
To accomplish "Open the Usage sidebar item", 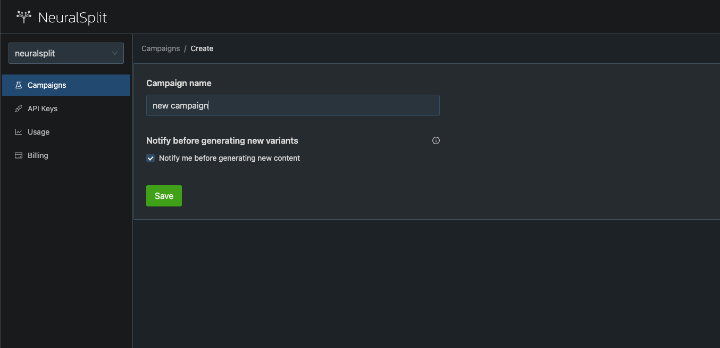I will pos(38,132).
